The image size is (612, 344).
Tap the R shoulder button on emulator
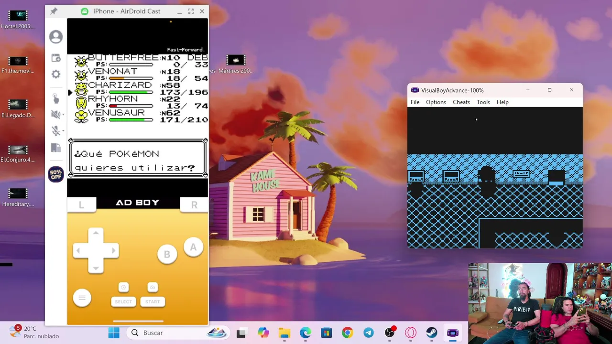[x=194, y=204]
